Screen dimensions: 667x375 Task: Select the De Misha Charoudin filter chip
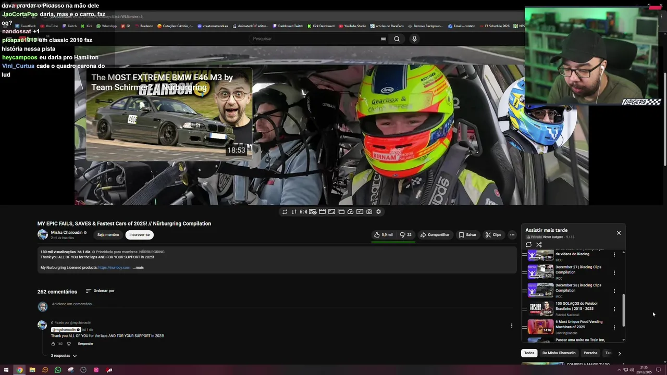[x=559, y=353]
